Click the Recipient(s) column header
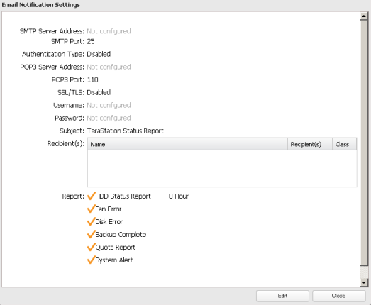The height and width of the screenshot is (305, 371). tap(310, 144)
